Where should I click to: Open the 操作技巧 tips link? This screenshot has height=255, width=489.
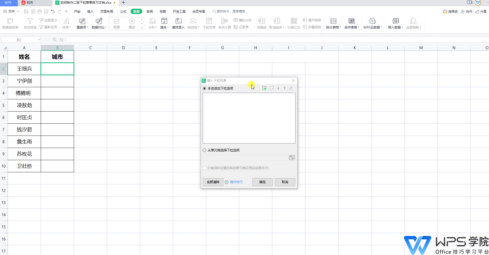pos(236,182)
